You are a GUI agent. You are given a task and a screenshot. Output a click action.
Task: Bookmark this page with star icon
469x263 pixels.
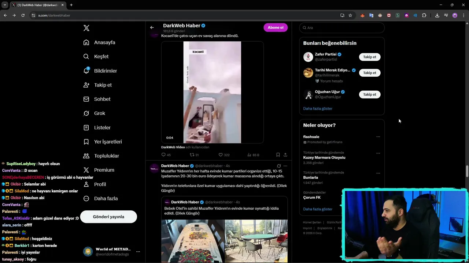(350, 15)
